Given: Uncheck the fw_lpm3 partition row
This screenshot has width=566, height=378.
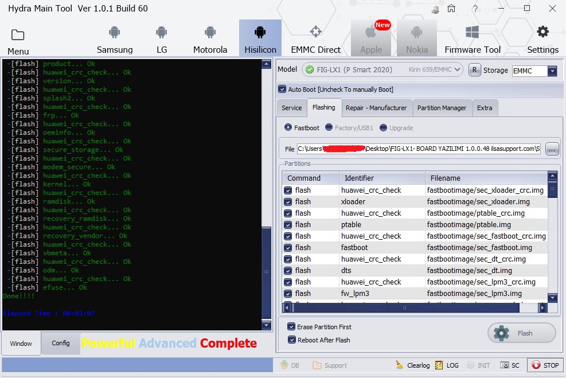Looking at the screenshot, I should click(288, 294).
